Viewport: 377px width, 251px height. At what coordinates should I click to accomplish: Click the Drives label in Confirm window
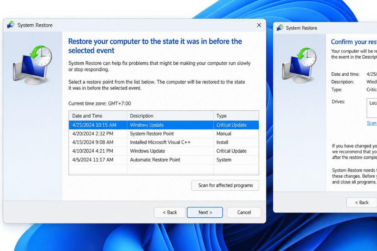(338, 102)
